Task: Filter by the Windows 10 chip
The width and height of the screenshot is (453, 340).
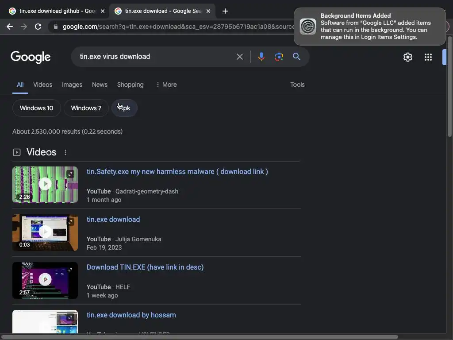Action: click(36, 108)
